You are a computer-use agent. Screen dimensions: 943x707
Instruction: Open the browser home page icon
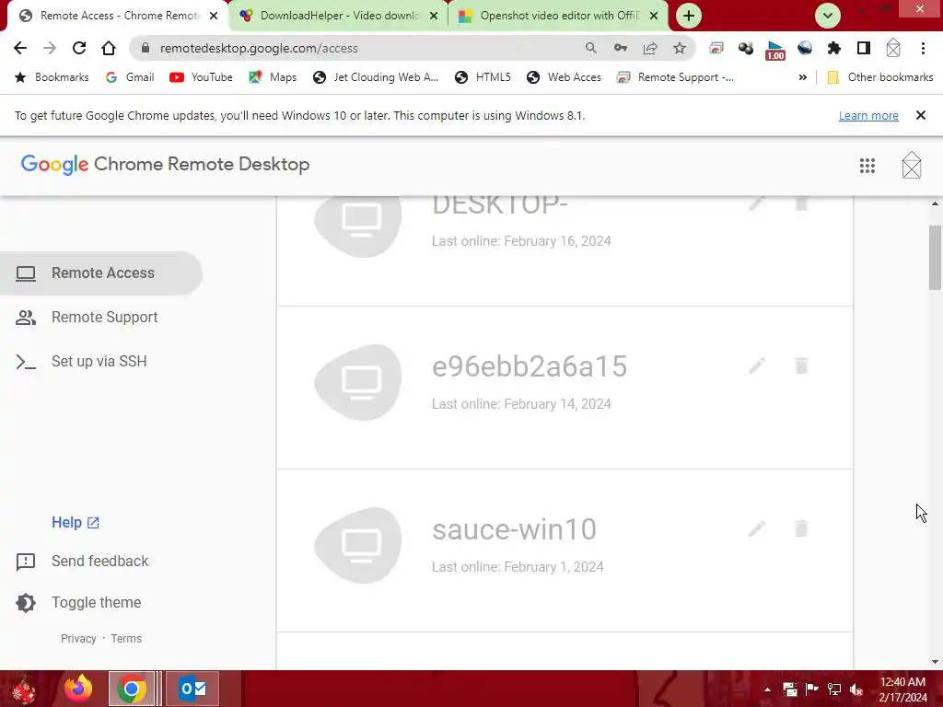tap(109, 48)
